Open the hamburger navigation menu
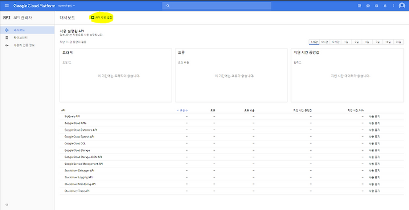This screenshot has height=210, width=409. click(7, 6)
